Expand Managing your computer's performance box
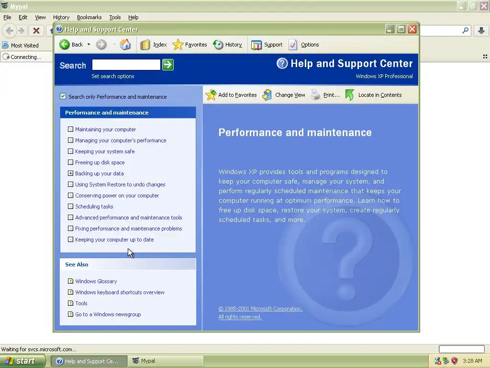Viewport: 490px width, 368px height. pos(71,140)
